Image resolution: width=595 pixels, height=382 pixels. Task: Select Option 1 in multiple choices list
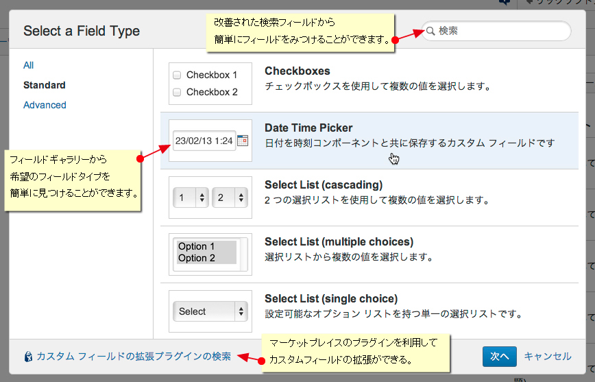tap(197, 246)
